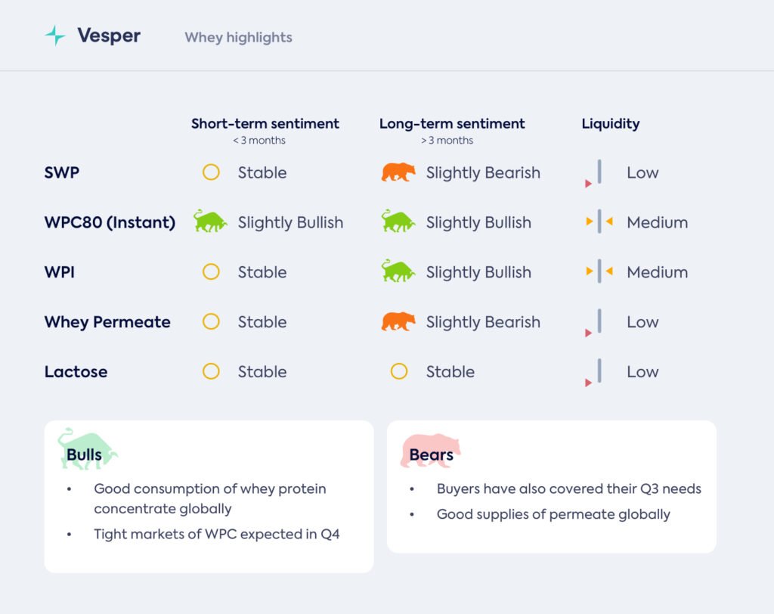Click the Bears card bear icon
The image size is (774, 614).
click(431, 451)
